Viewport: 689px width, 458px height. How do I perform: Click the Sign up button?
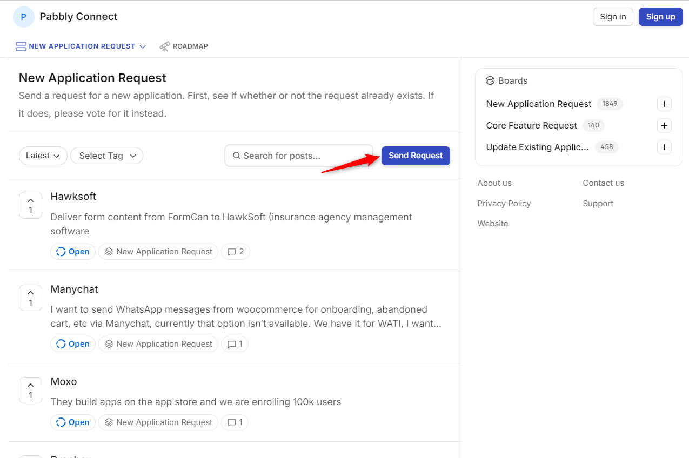(661, 17)
